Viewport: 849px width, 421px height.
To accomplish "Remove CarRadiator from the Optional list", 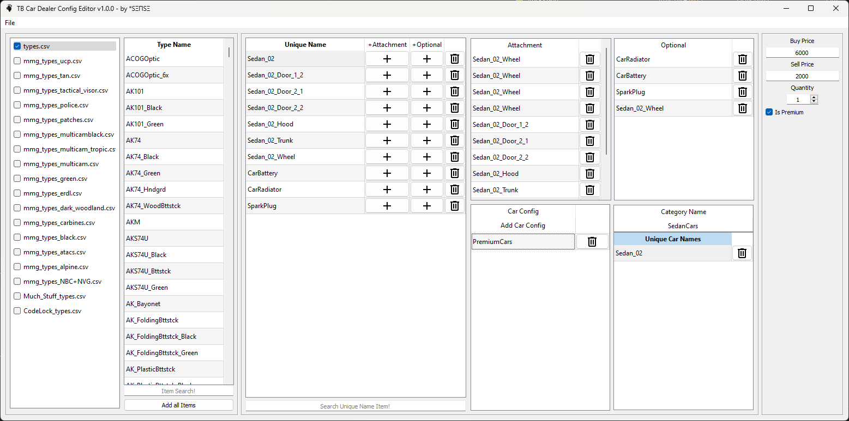I will [x=742, y=59].
